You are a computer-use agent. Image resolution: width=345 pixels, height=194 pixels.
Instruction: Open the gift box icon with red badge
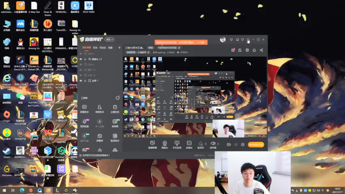[233, 50]
